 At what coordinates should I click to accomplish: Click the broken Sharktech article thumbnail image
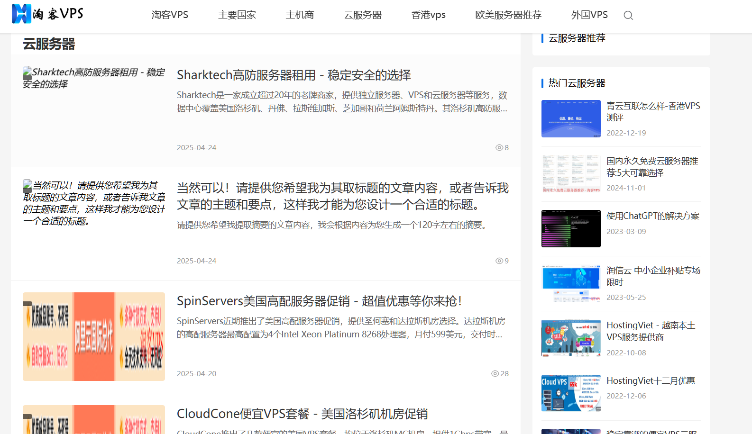(94, 78)
